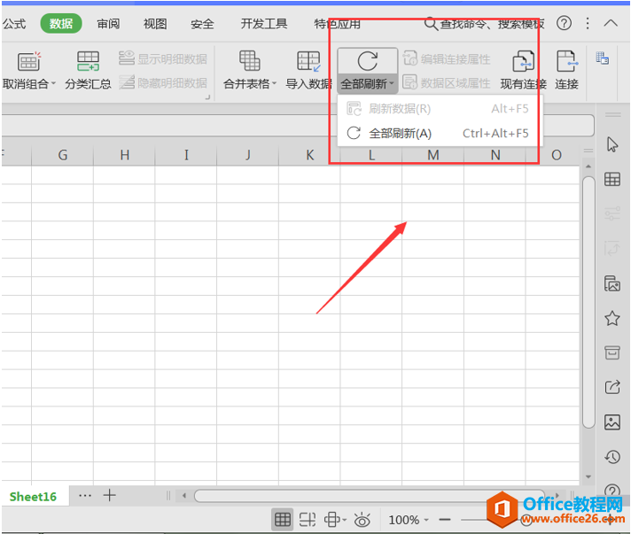Click Show Detail Data (显示明细数据)

click(163, 58)
